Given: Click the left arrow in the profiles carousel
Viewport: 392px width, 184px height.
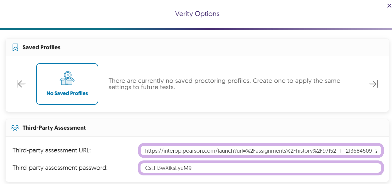Looking at the screenshot, I should pyautogui.click(x=21, y=84).
